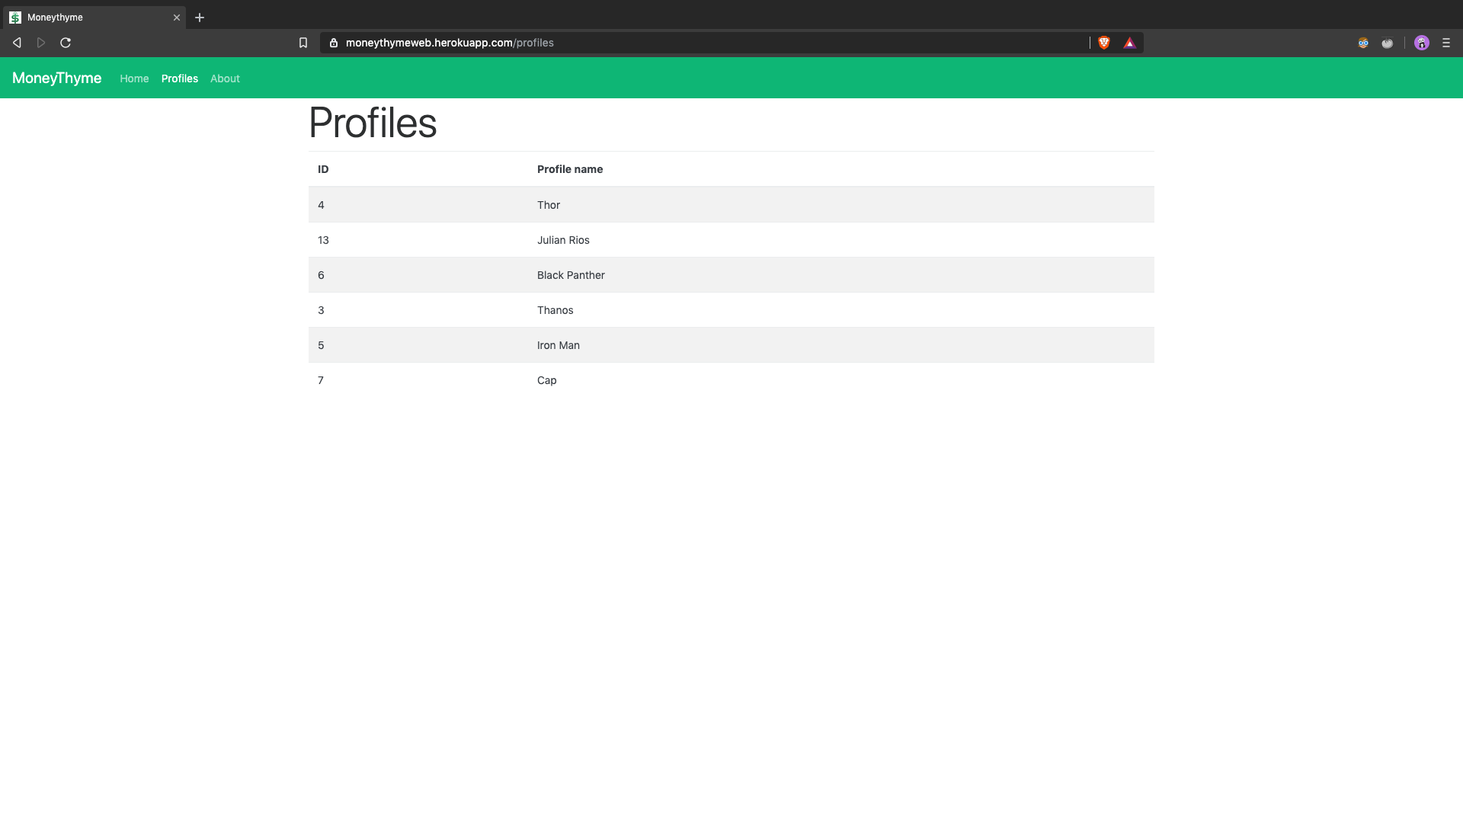The width and height of the screenshot is (1463, 823).
Task: Click the browser forward arrow
Action: (x=41, y=43)
